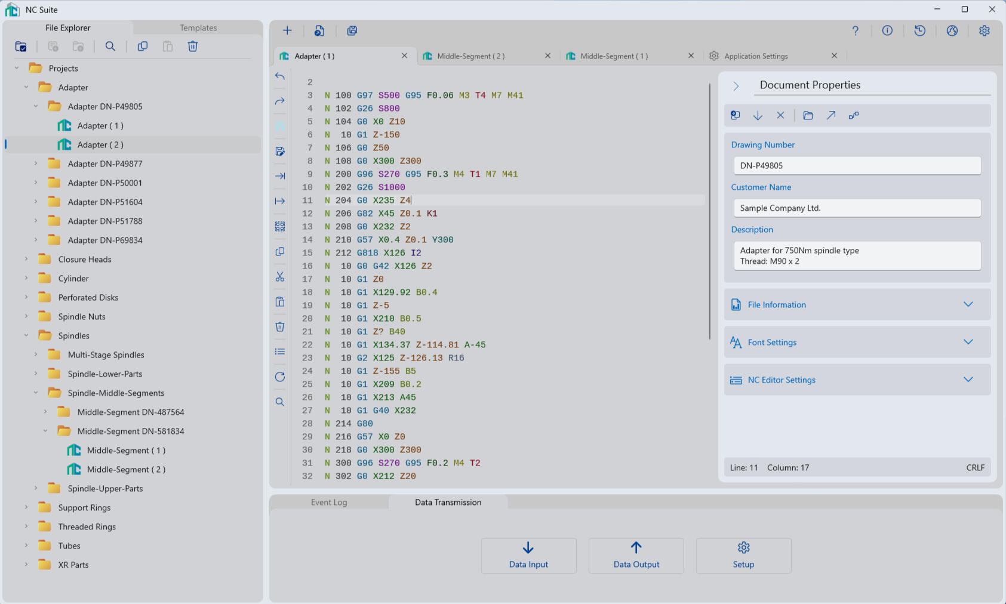This screenshot has width=1006, height=604.
Task: Switch to the Event Log tab
Action: [x=329, y=503]
